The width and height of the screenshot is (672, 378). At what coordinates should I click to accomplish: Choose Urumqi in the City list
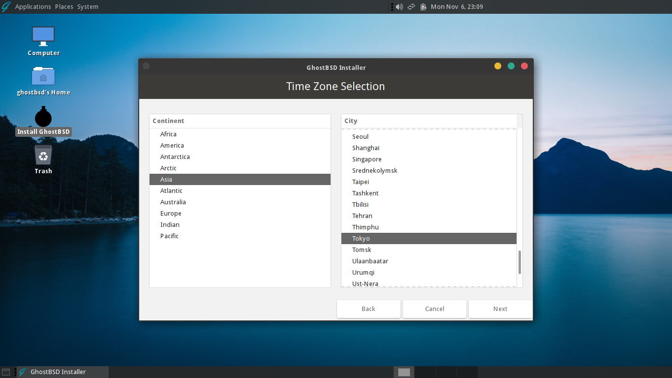(429, 273)
